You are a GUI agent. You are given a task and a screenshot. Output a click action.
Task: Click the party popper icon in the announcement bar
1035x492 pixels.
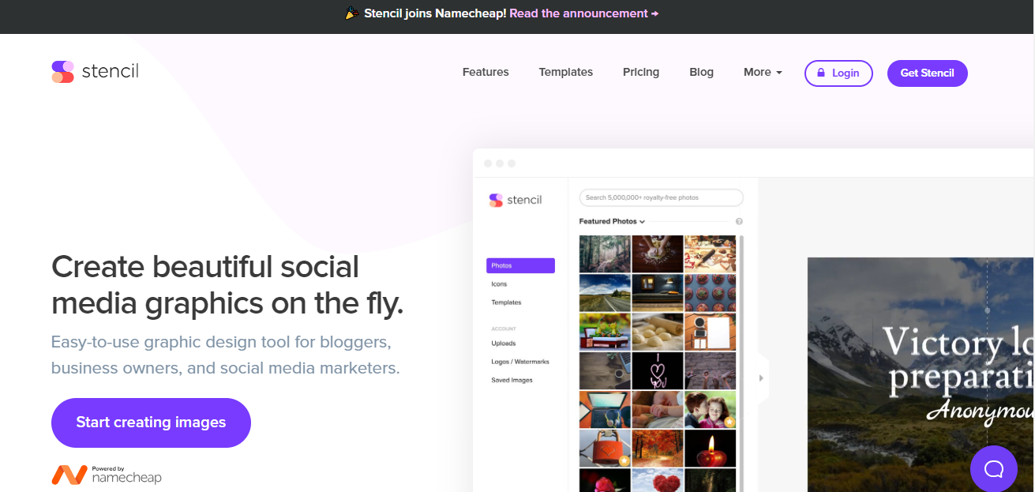point(352,13)
